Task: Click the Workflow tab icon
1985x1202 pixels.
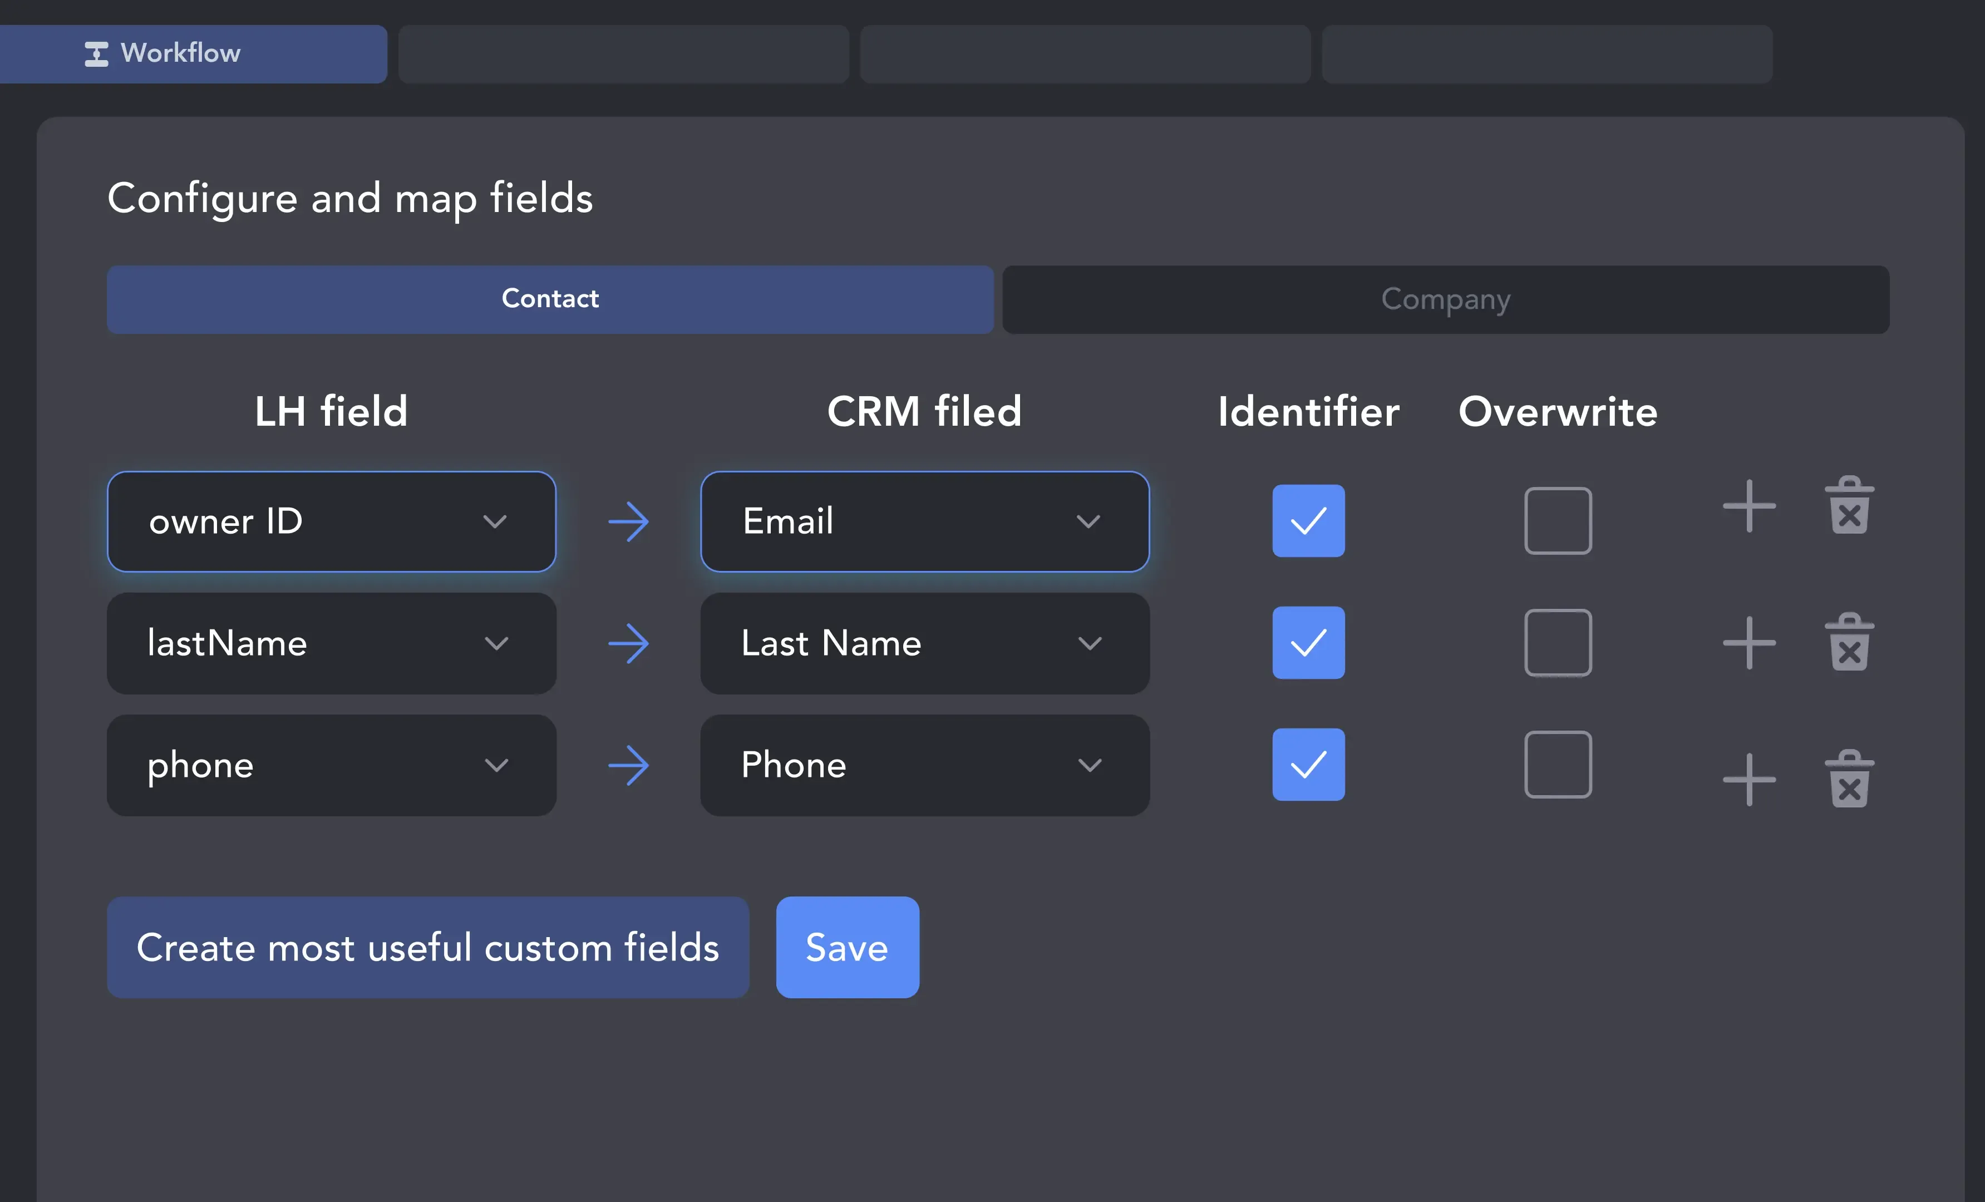Action: tap(97, 54)
